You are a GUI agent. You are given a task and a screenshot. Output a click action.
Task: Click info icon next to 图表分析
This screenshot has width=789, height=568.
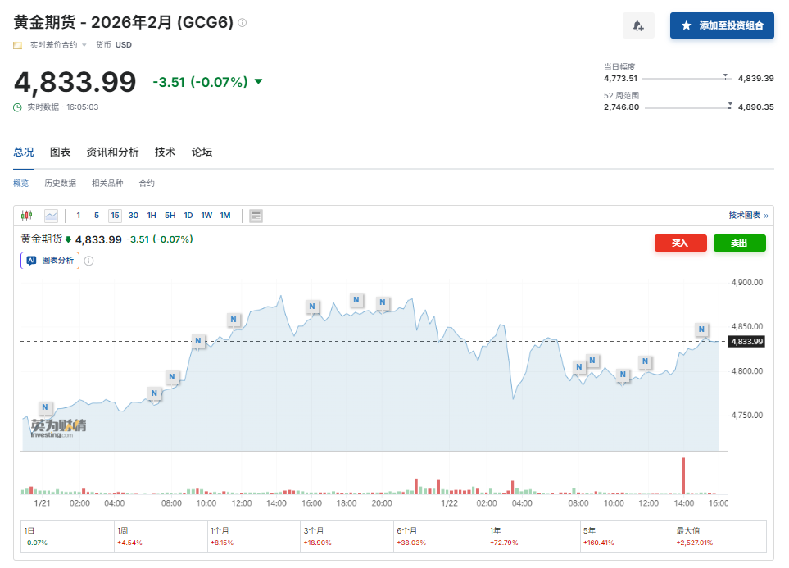(88, 261)
